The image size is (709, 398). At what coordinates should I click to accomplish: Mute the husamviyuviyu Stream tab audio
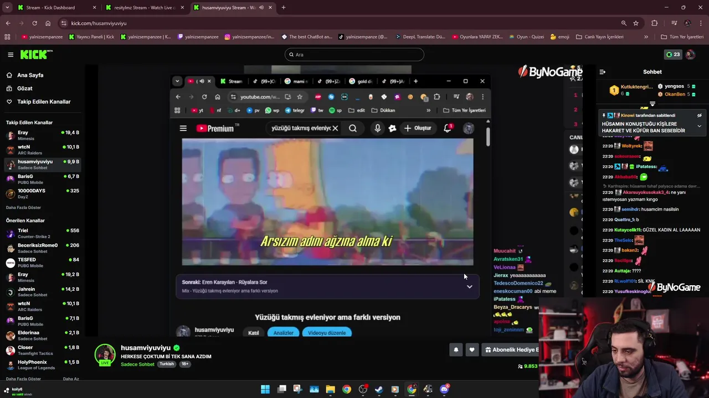261,8
